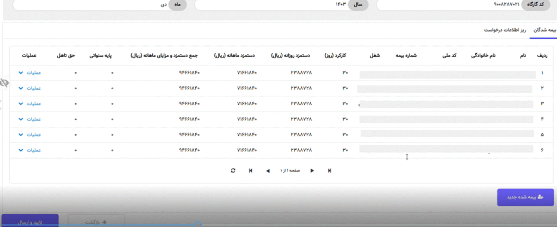This screenshot has width=557, height=227.
Task: Click the total ۹۴۶۶۱۸۴۰ in row ۶
Action: tap(189, 150)
